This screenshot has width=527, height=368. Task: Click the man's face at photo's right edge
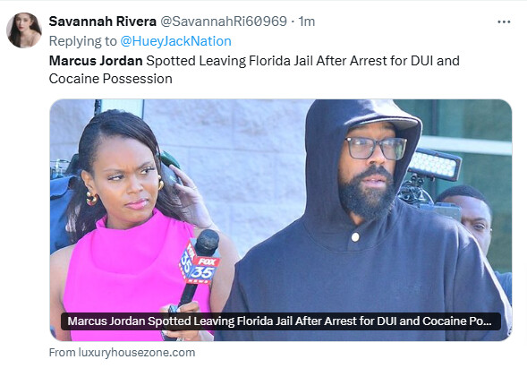474,222
